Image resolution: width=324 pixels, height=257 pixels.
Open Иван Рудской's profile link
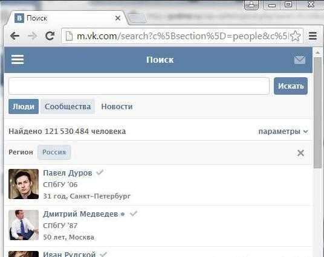70,254
